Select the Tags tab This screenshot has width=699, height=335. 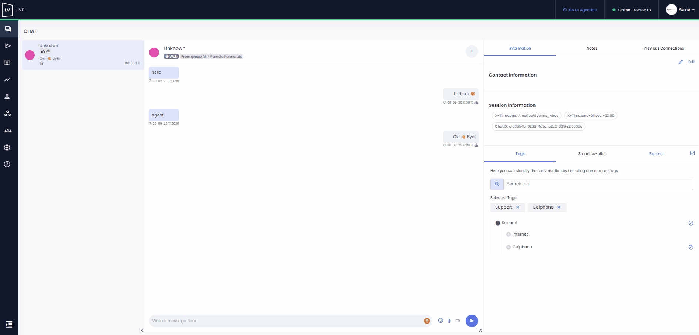(x=520, y=154)
